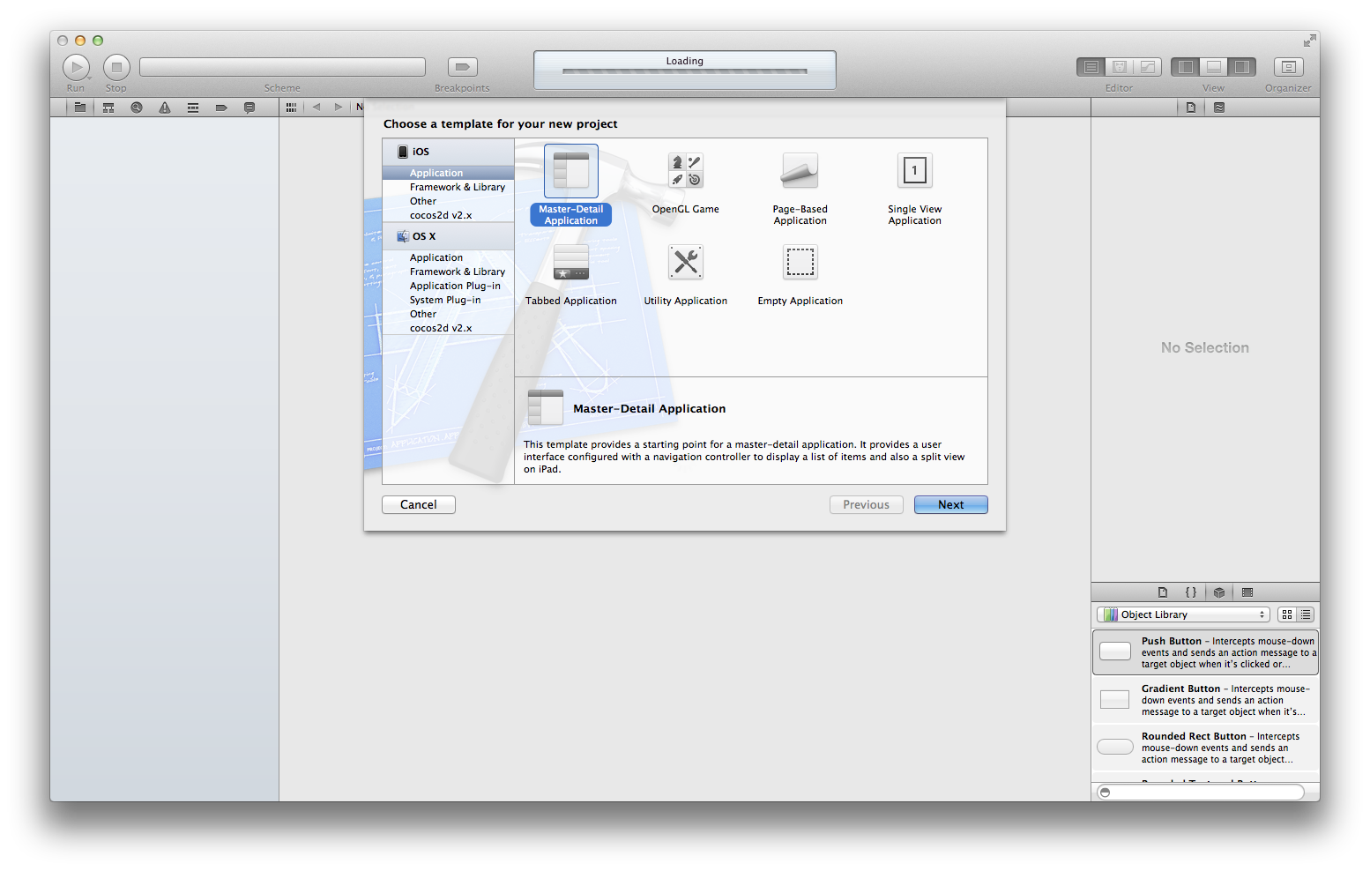
Task: Click the Run button in the toolbar
Action: (x=76, y=67)
